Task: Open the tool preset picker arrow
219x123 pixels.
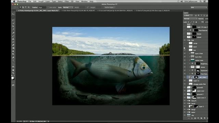Action: (x=17, y=8)
